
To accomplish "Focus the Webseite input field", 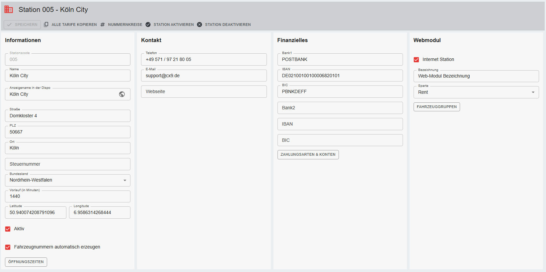I will click(203, 92).
